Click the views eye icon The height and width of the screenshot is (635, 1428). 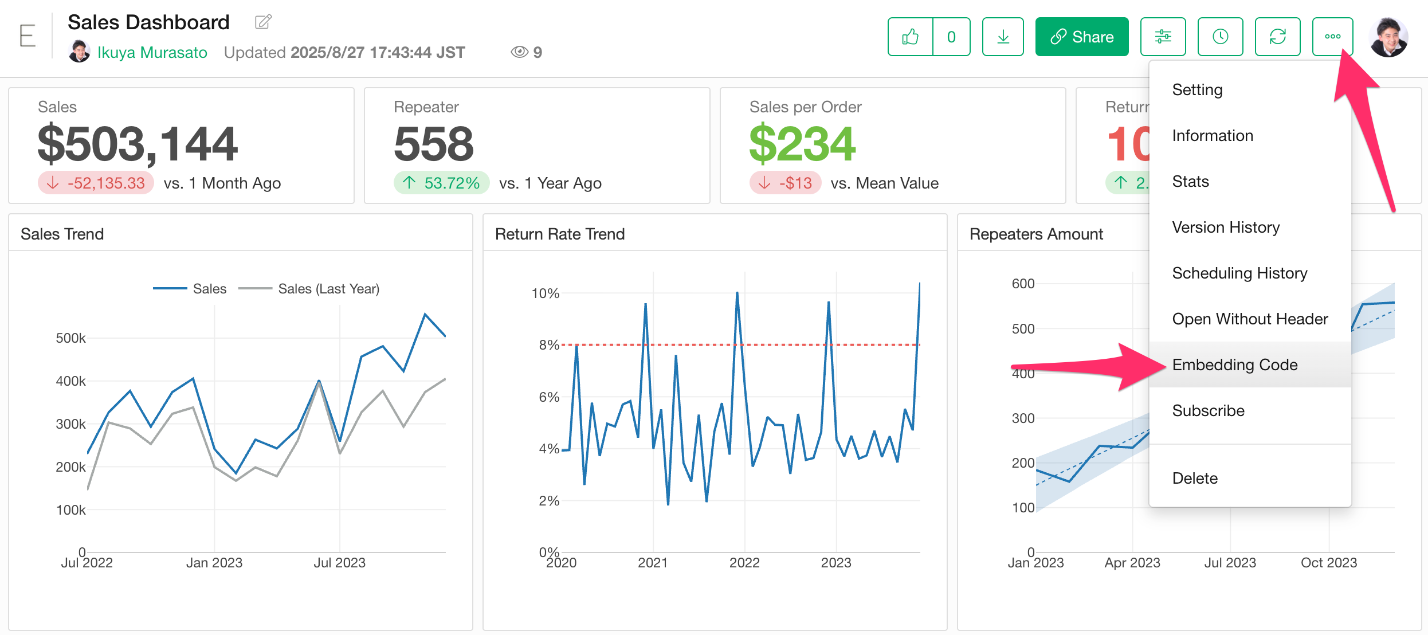pos(519,52)
